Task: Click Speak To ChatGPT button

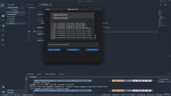Action: [x=54, y=50]
